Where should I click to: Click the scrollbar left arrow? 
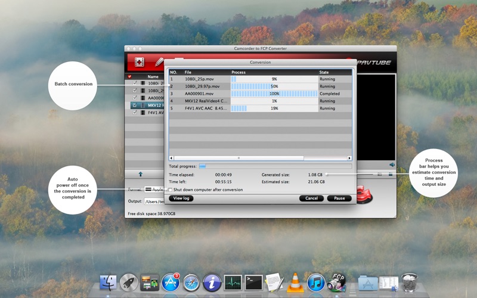(x=171, y=158)
